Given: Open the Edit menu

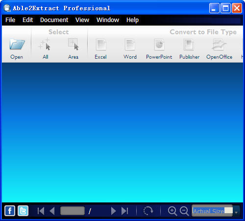Looking at the screenshot, I should click(27, 20).
